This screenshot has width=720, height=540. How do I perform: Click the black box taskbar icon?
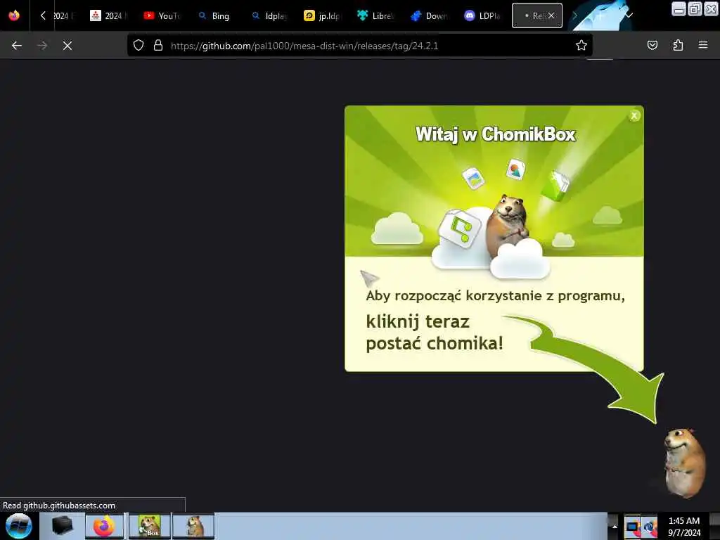tap(62, 526)
